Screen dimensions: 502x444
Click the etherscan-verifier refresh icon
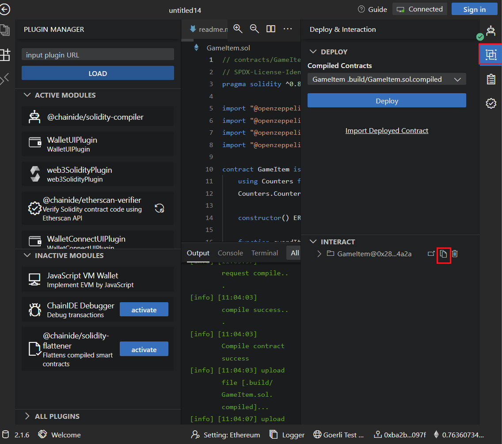click(160, 208)
